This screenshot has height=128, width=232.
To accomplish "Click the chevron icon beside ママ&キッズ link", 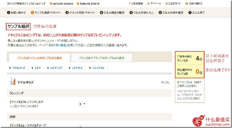I will click(x=10, y=68).
